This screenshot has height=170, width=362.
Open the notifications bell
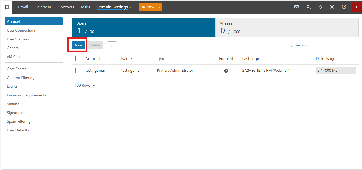320,7
